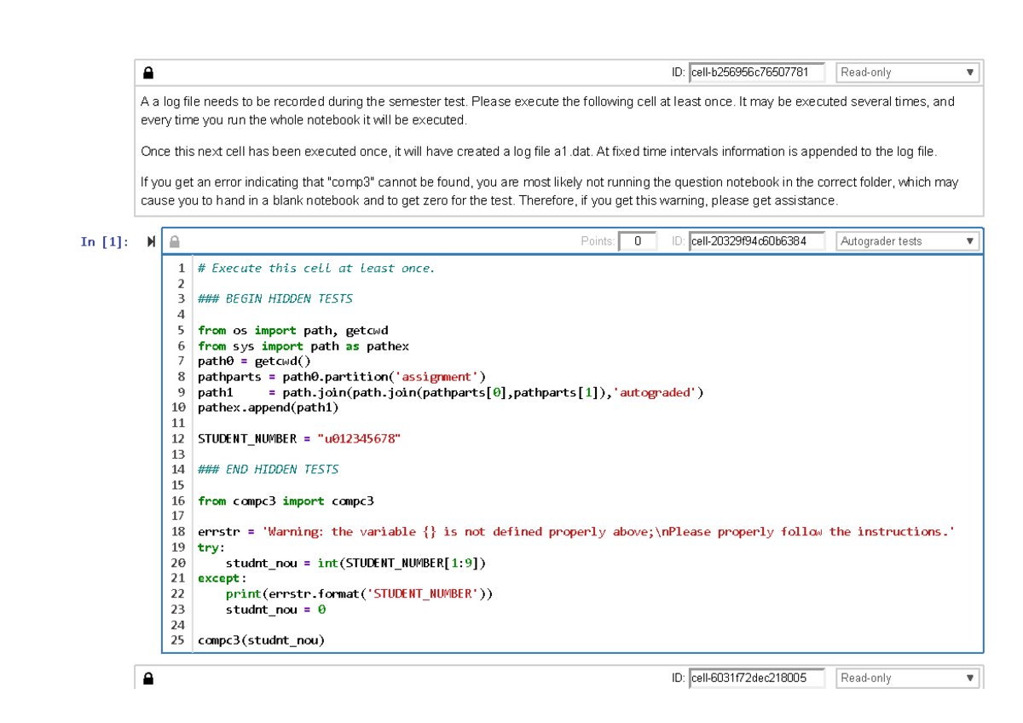This screenshot has width=1023, height=723.
Task: Open the Autograder tests cell type dropdown
Action: [907, 241]
